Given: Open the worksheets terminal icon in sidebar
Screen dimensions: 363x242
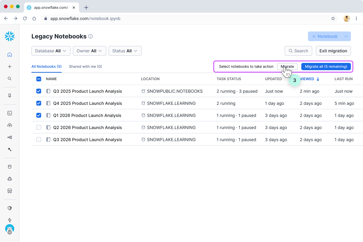Looking at the screenshot, I should click(10, 113).
